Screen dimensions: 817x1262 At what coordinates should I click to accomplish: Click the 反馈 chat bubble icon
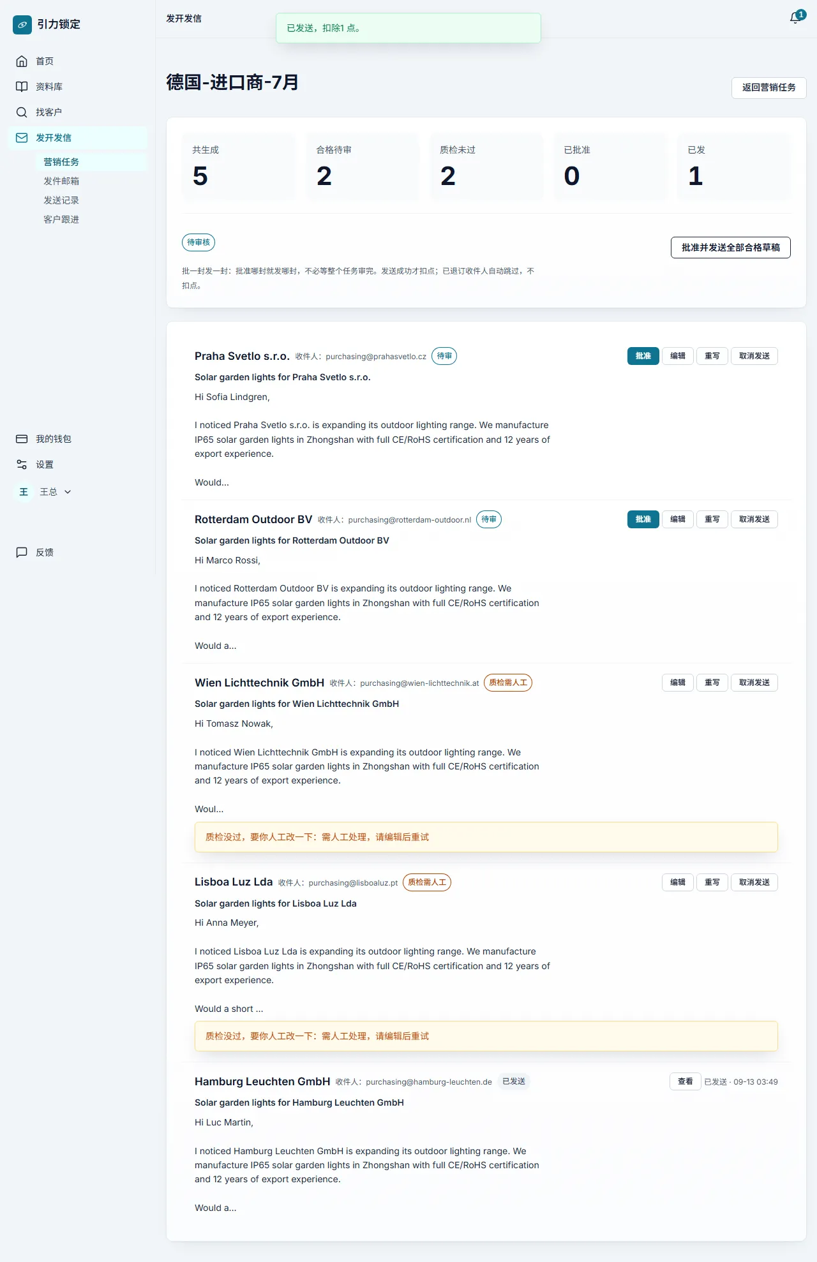[x=22, y=553]
